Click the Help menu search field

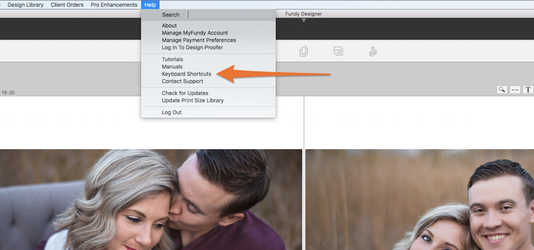click(229, 15)
